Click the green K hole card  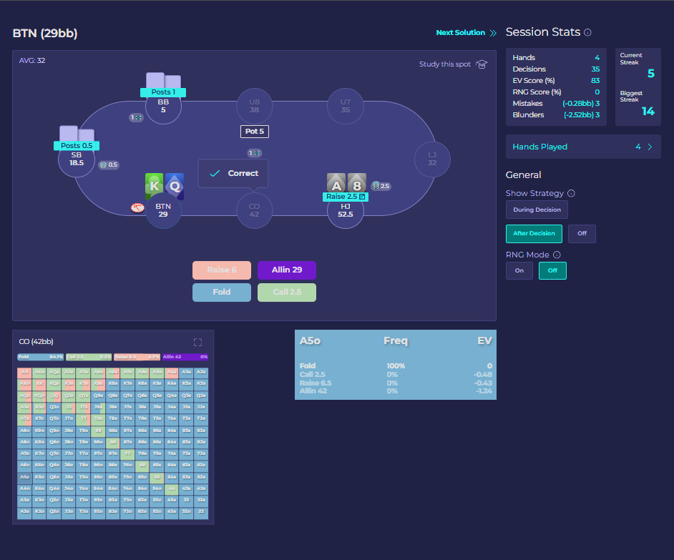point(154,185)
